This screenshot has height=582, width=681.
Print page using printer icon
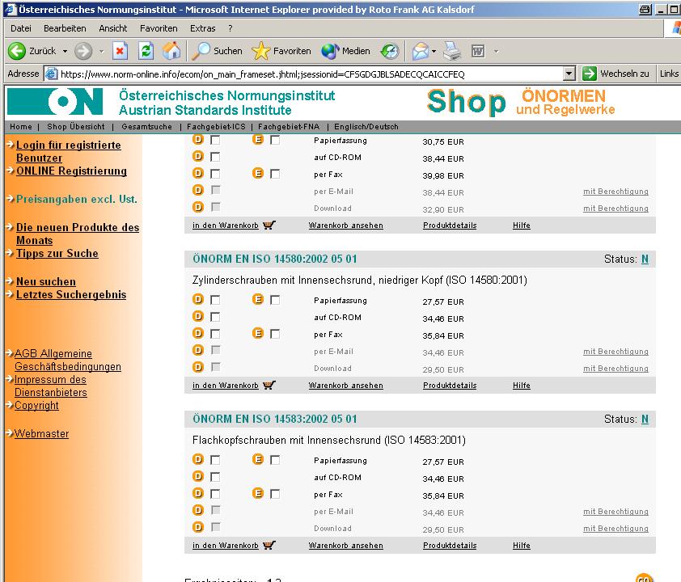tap(452, 51)
